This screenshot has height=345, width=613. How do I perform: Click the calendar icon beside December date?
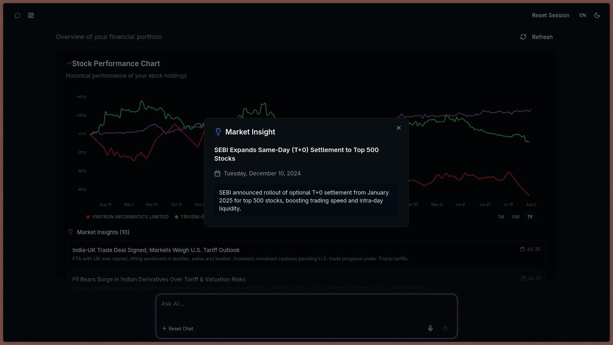[x=217, y=173]
